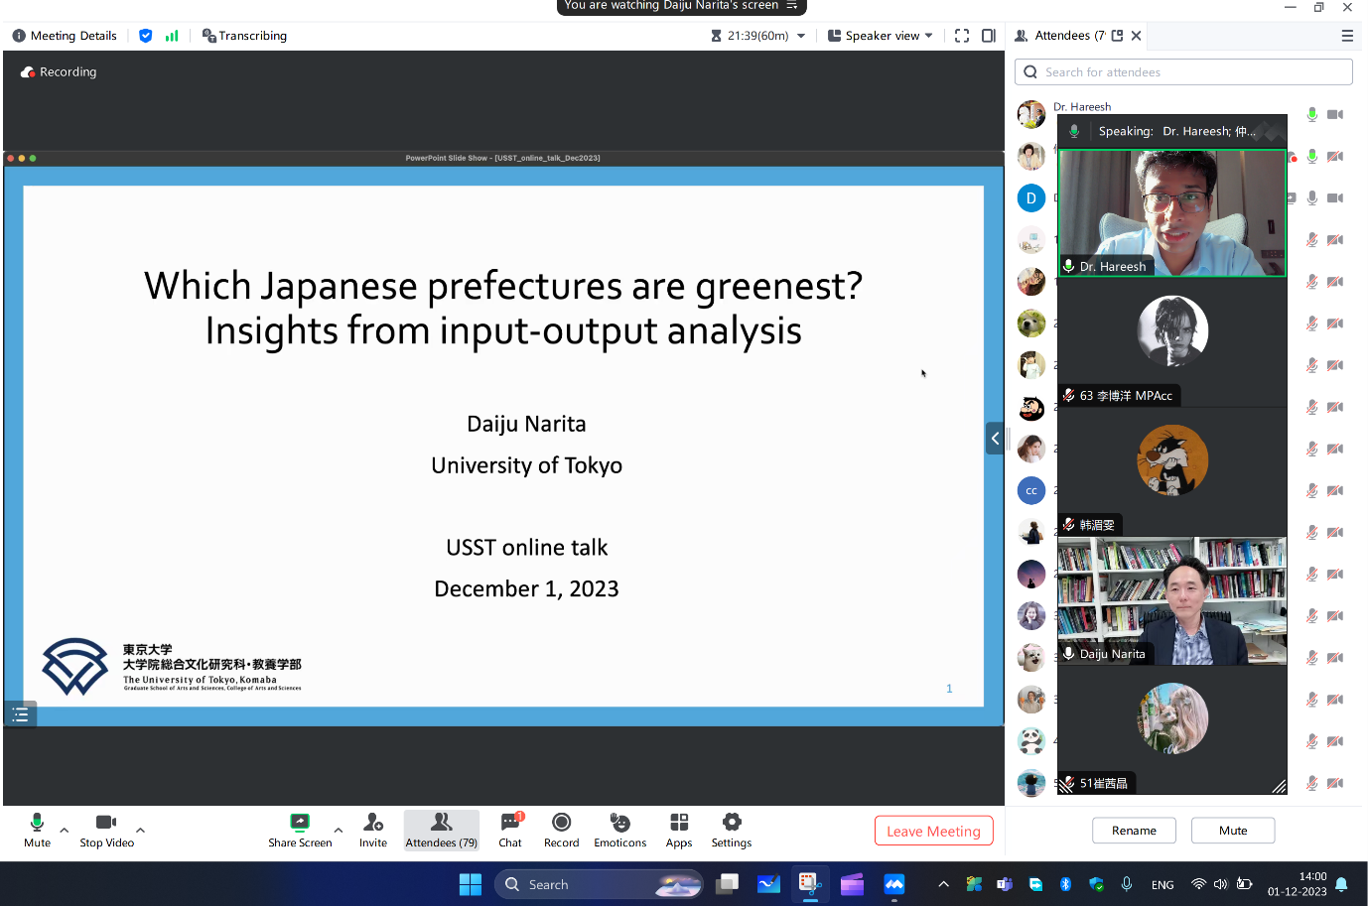The height and width of the screenshot is (906, 1368).
Task: Enter full screen mode icon
Action: point(962,36)
